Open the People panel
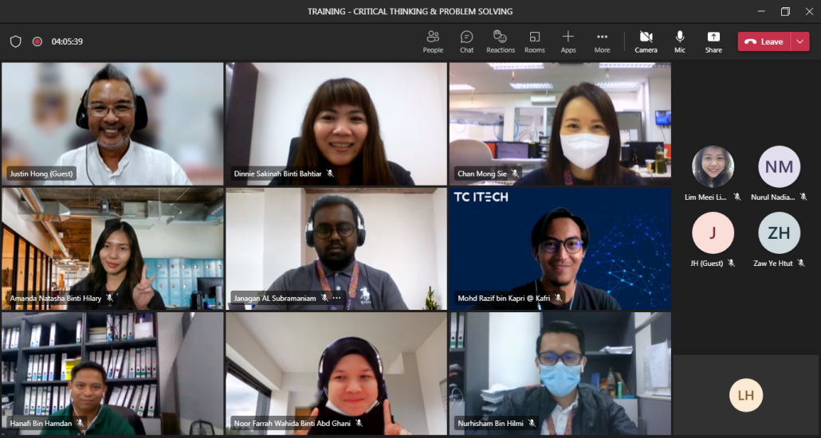Image resolution: width=821 pixels, height=438 pixels. [433, 42]
